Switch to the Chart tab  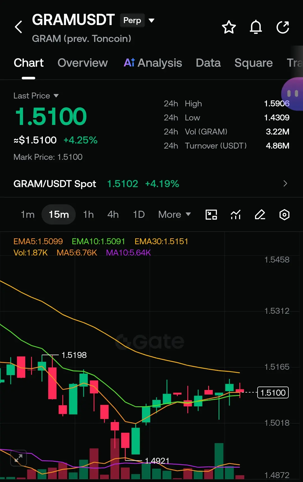29,63
